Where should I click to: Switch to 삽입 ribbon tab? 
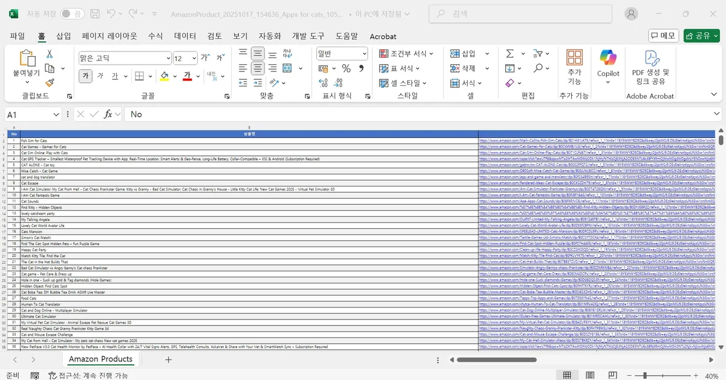tap(64, 36)
